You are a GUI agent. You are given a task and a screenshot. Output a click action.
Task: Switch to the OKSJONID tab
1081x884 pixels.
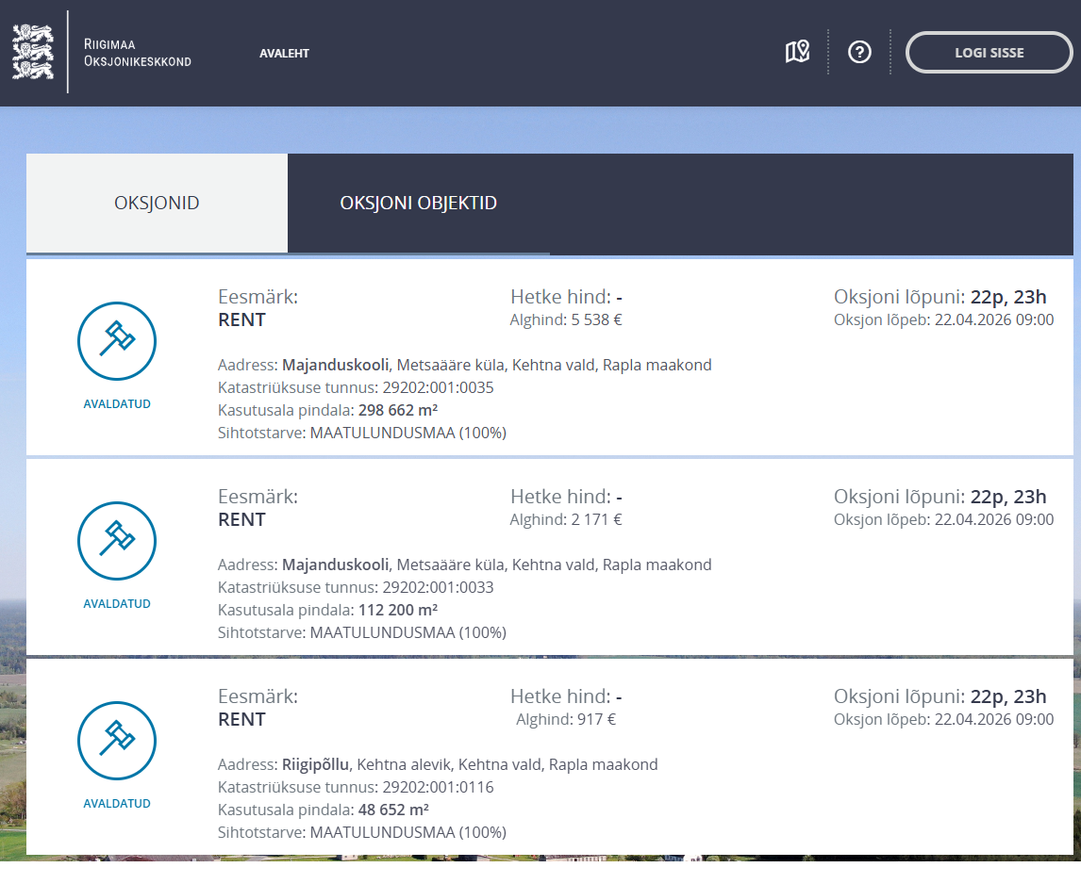pyautogui.click(x=157, y=204)
